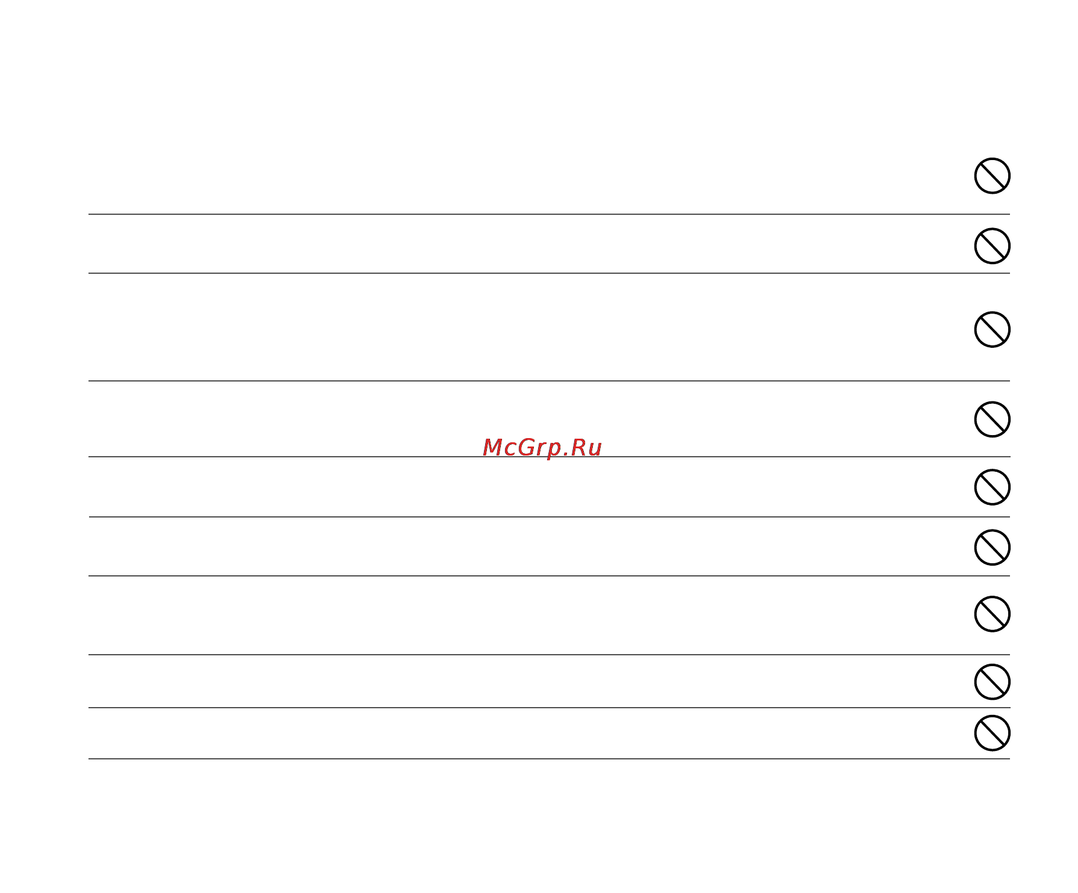Click the separator line under the eighth icon
This screenshot has width=1078, height=893.
click(549, 708)
